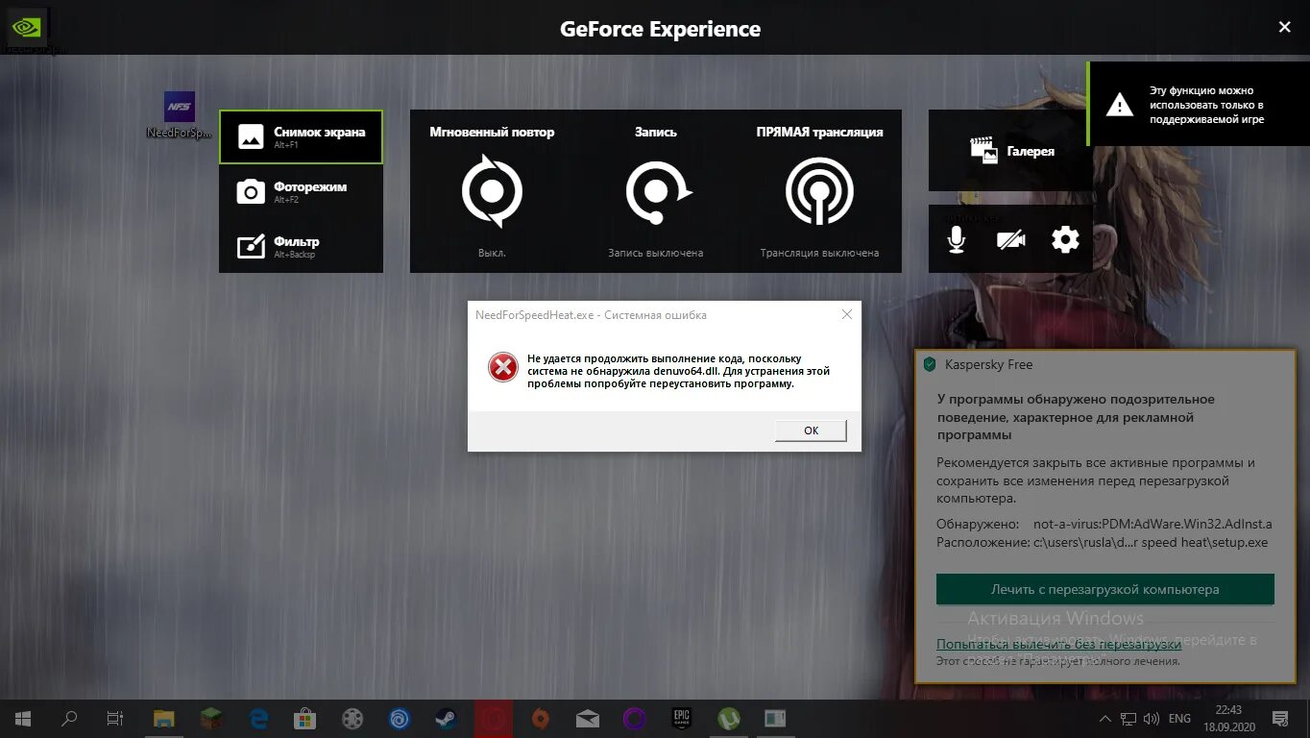
Task: Click 'Выкл.' status under Instant Replay
Action: (x=492, y=254)
